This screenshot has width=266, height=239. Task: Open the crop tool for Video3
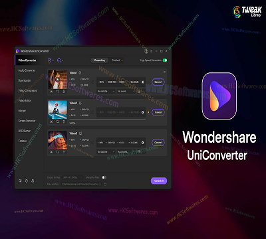(x=58, y=152)
